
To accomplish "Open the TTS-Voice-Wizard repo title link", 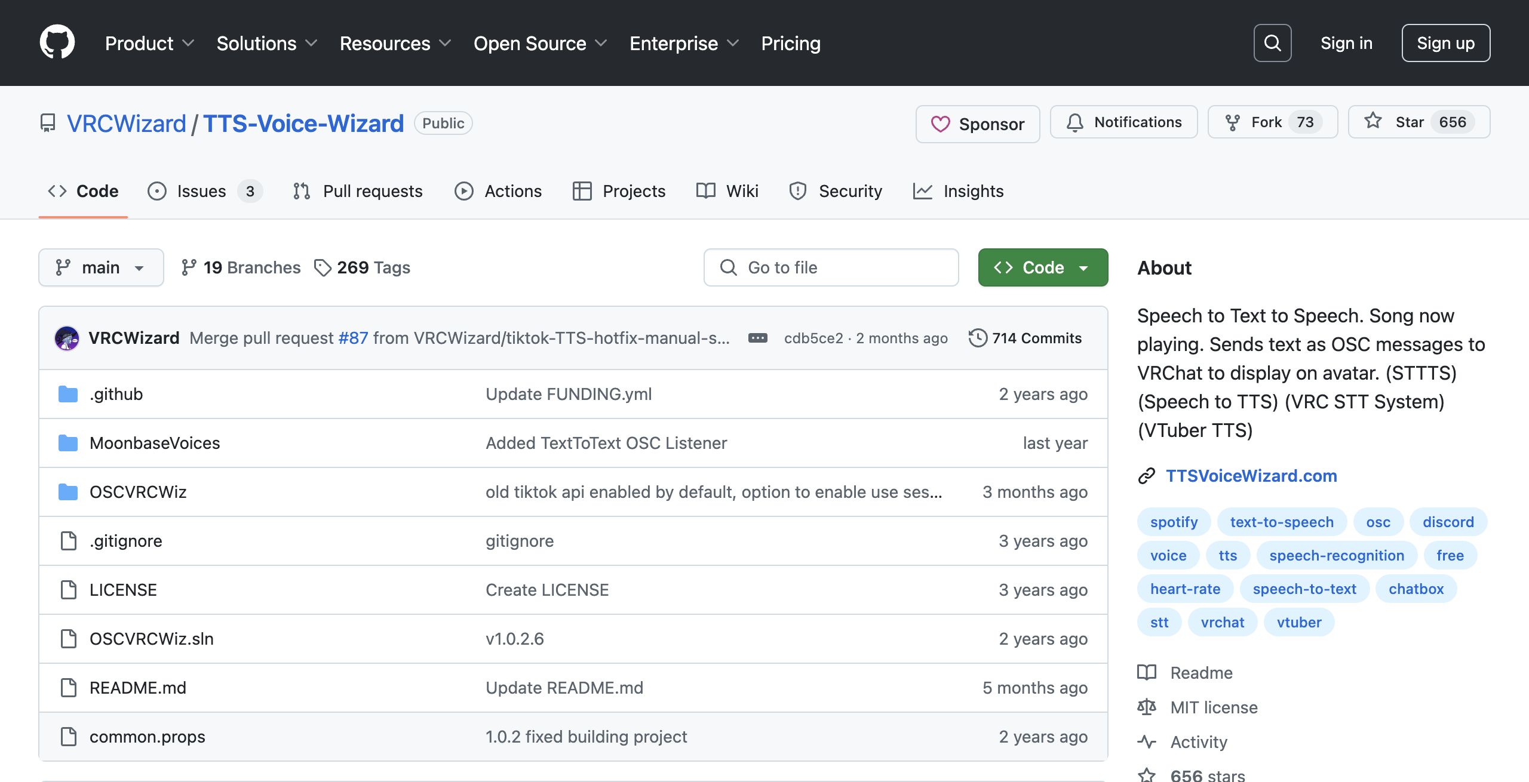I will [303, 124].
